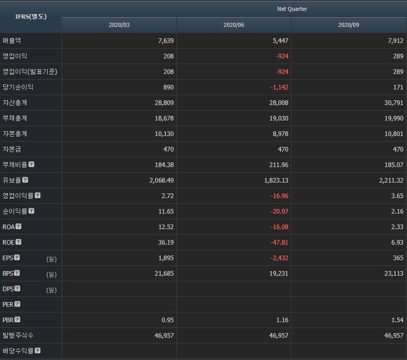
Task: Click the ROE question mark icon
Action: point(19,242)
